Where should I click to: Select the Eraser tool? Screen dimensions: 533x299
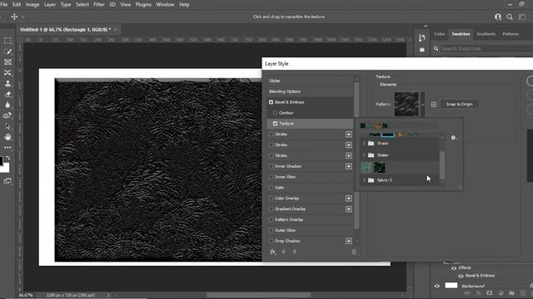(7, 94)
